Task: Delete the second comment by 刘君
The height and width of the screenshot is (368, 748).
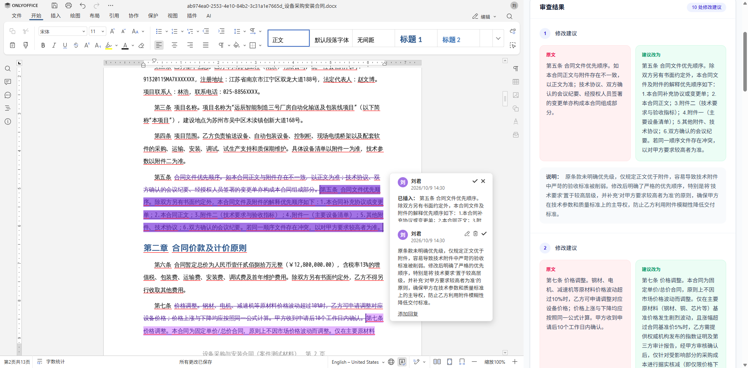Action: pos(475,234)
